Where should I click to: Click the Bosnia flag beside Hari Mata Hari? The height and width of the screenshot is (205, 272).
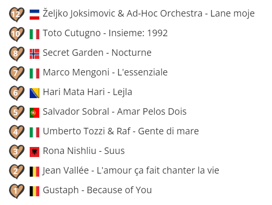(34, 93)
